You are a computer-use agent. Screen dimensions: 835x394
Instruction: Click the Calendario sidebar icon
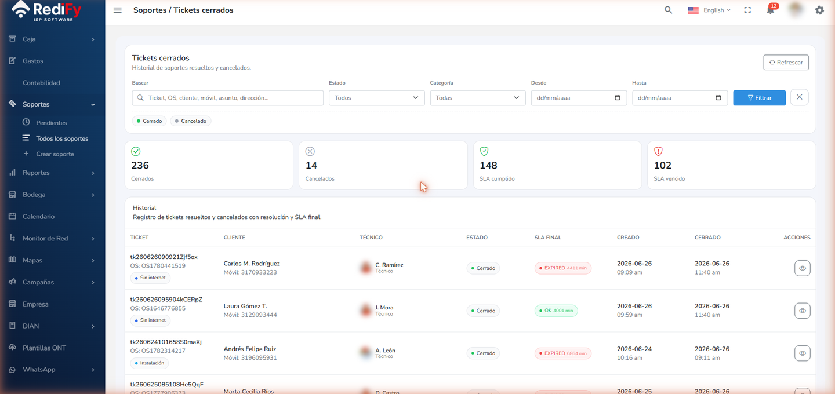point(12,216)
